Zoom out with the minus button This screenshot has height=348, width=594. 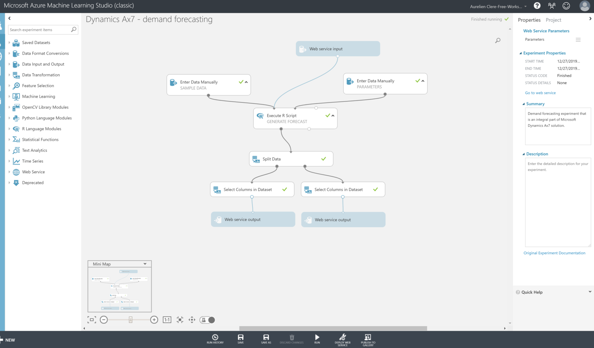point(104,320)
